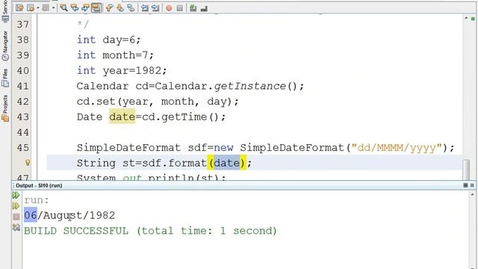Click line number 38 in the gutter

(x=23, y=40)
